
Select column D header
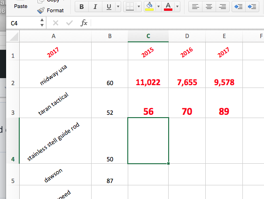point(187,36)
